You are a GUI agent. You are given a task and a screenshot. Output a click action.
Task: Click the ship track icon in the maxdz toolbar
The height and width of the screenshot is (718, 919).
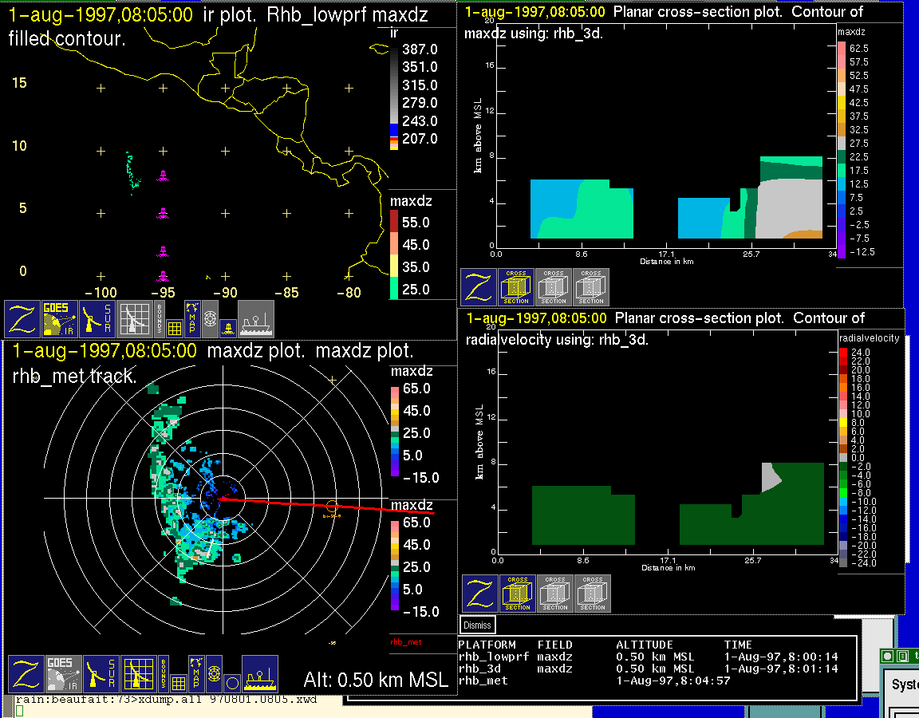point(259,675)
